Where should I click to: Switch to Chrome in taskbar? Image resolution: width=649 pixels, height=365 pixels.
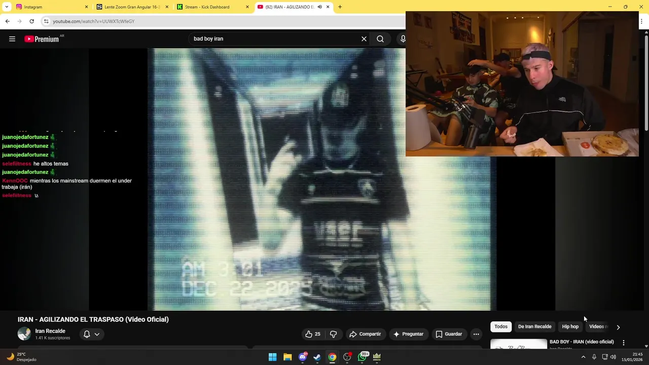332,357
